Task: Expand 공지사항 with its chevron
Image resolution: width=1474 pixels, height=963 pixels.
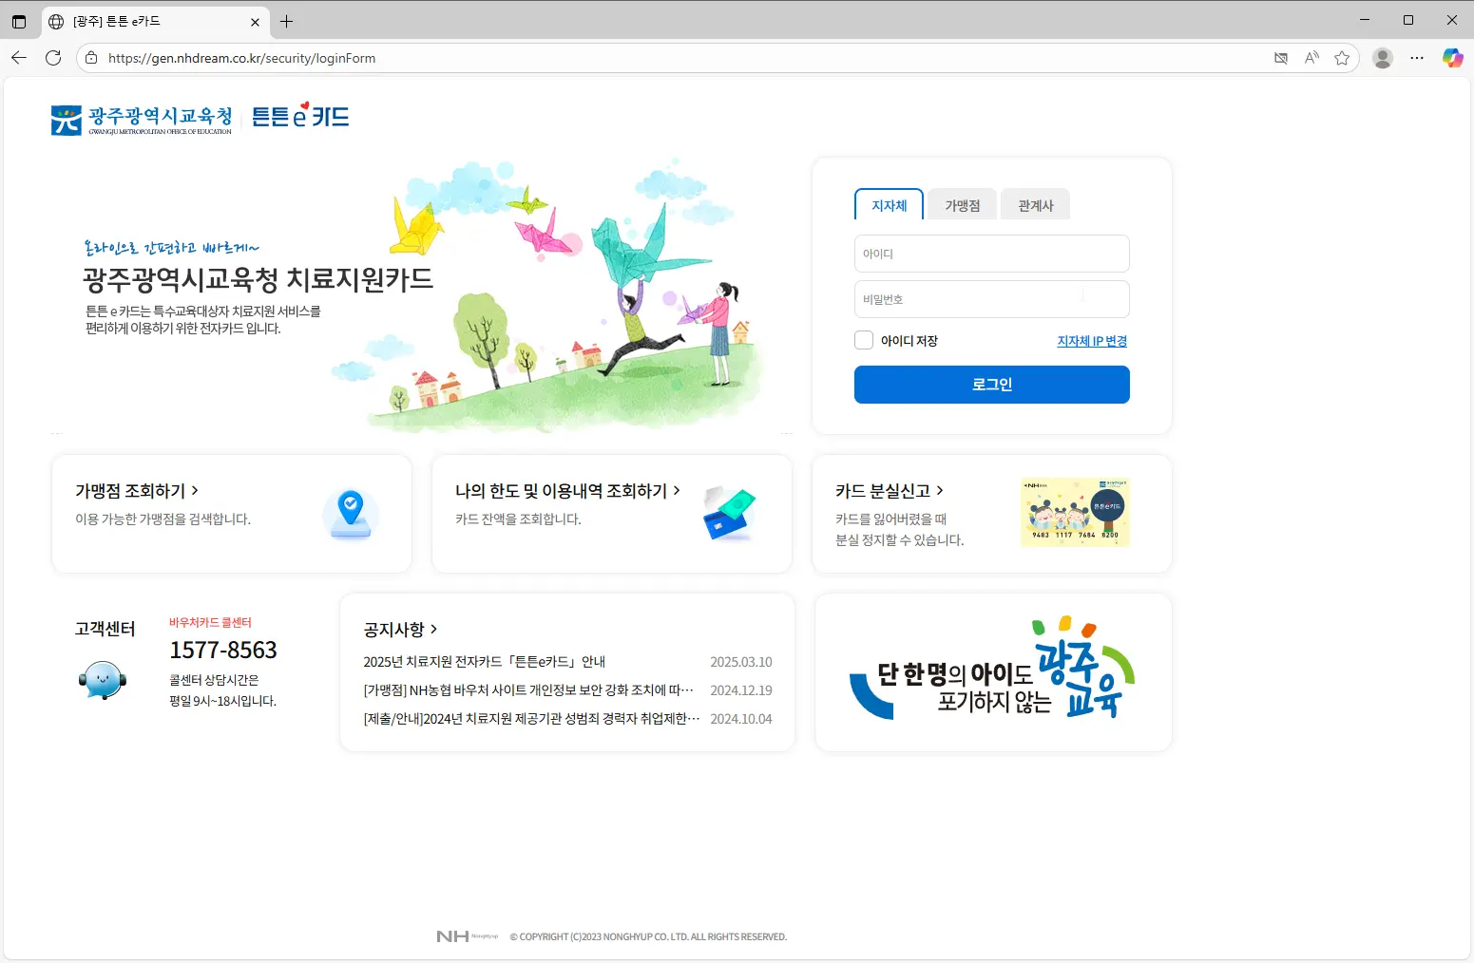Action: click(x=434, y=629)
